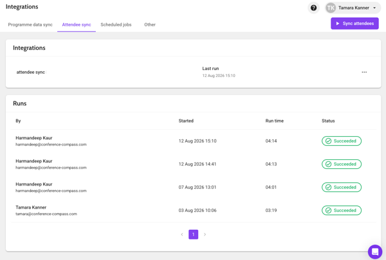Click Succeeded badge for 14:41 run
The height and width of the screenshot is (260, 386).
tap(342, 164)
